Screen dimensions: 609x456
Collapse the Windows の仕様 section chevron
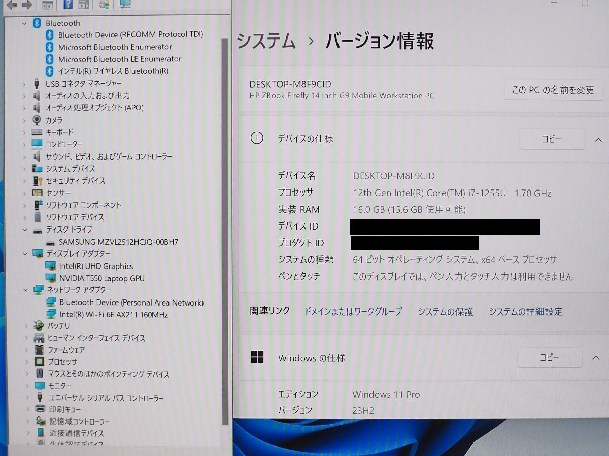coord(596,358)
